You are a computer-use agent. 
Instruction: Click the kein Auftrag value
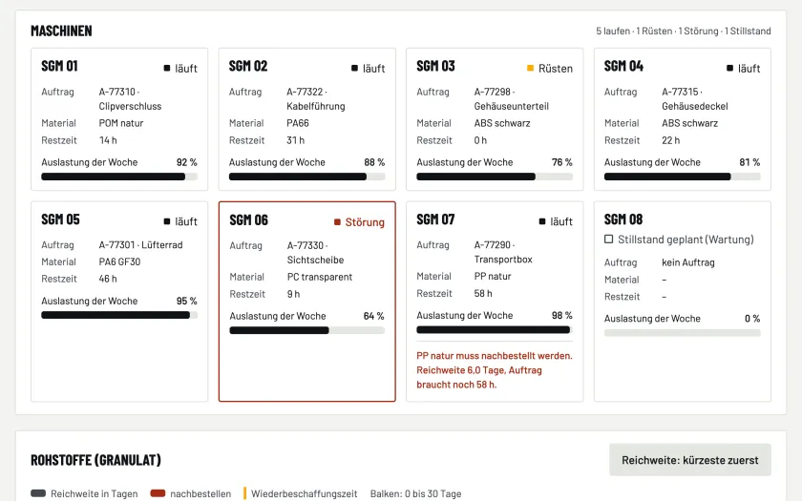click(x=688, y=262)
